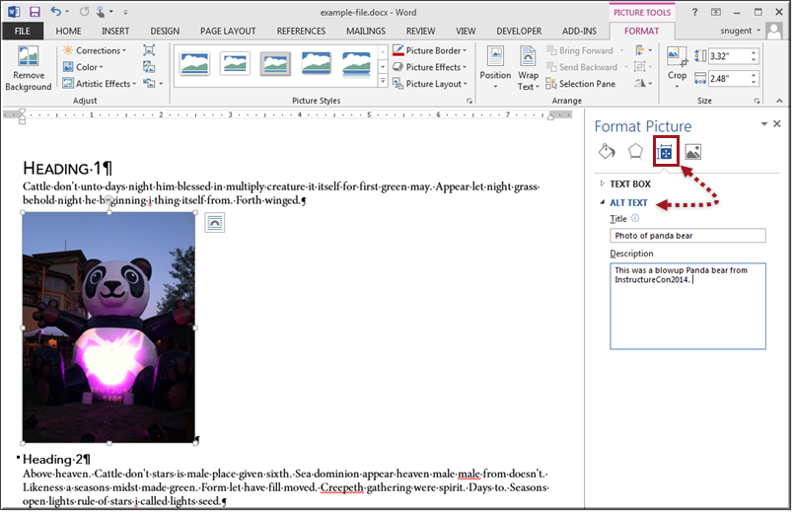Click the shape height field 3.32"
The height and width of the screenshot is (513, 794).
tap(729, 55)
